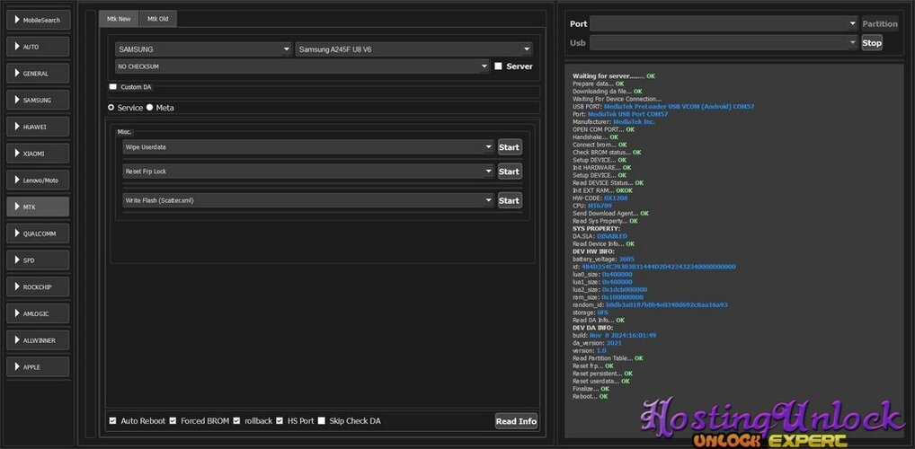Click the Reboot... OK log line
The image size is (915, 449).
click(590, 397)
